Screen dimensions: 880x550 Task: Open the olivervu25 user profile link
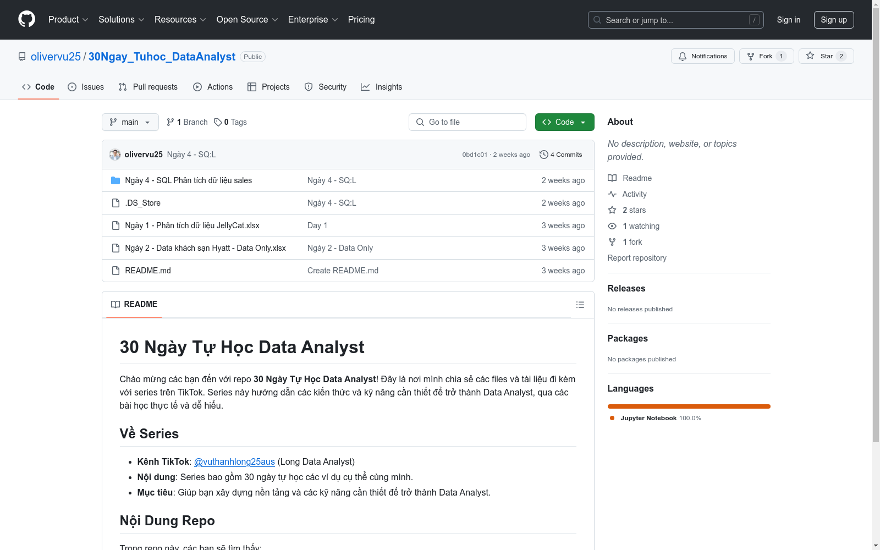click(x=56, y=57)
